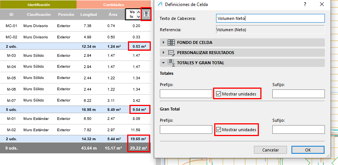Click the 3.42 volume value
This screenshot has height=165, width=338.
136,100
